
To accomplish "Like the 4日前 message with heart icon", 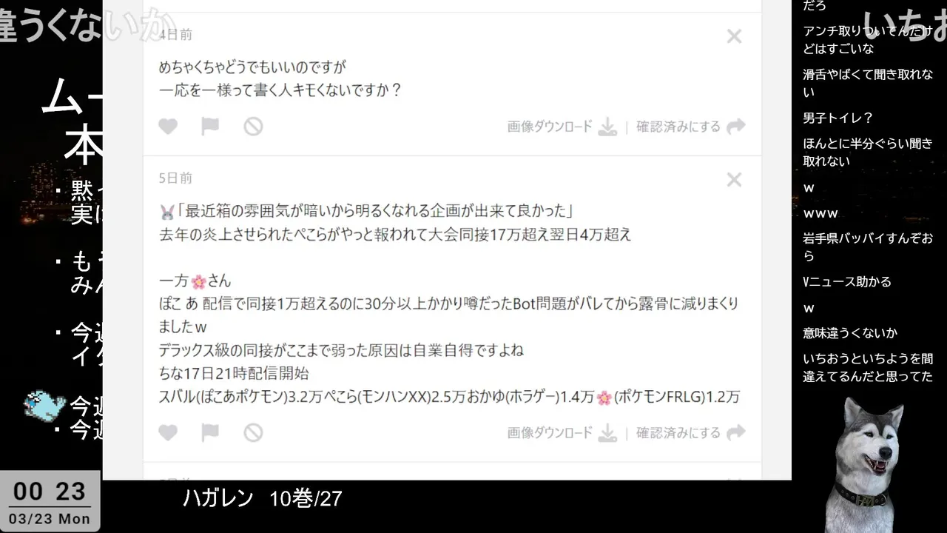I will pyautogui.click(x=168, y=127).
